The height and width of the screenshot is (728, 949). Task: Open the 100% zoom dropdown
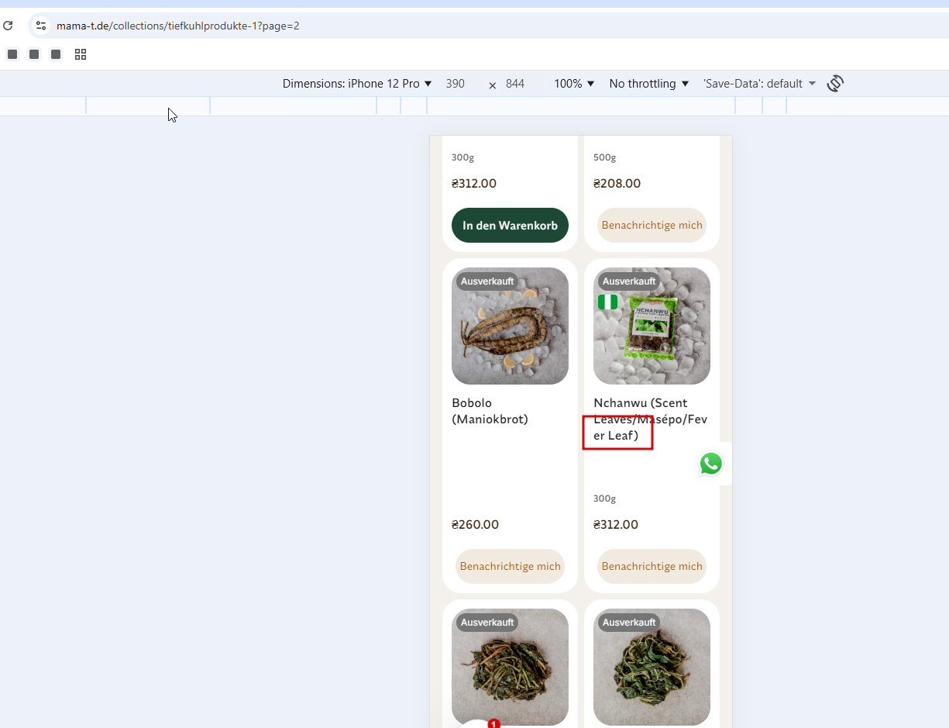[x=574, y=84]
